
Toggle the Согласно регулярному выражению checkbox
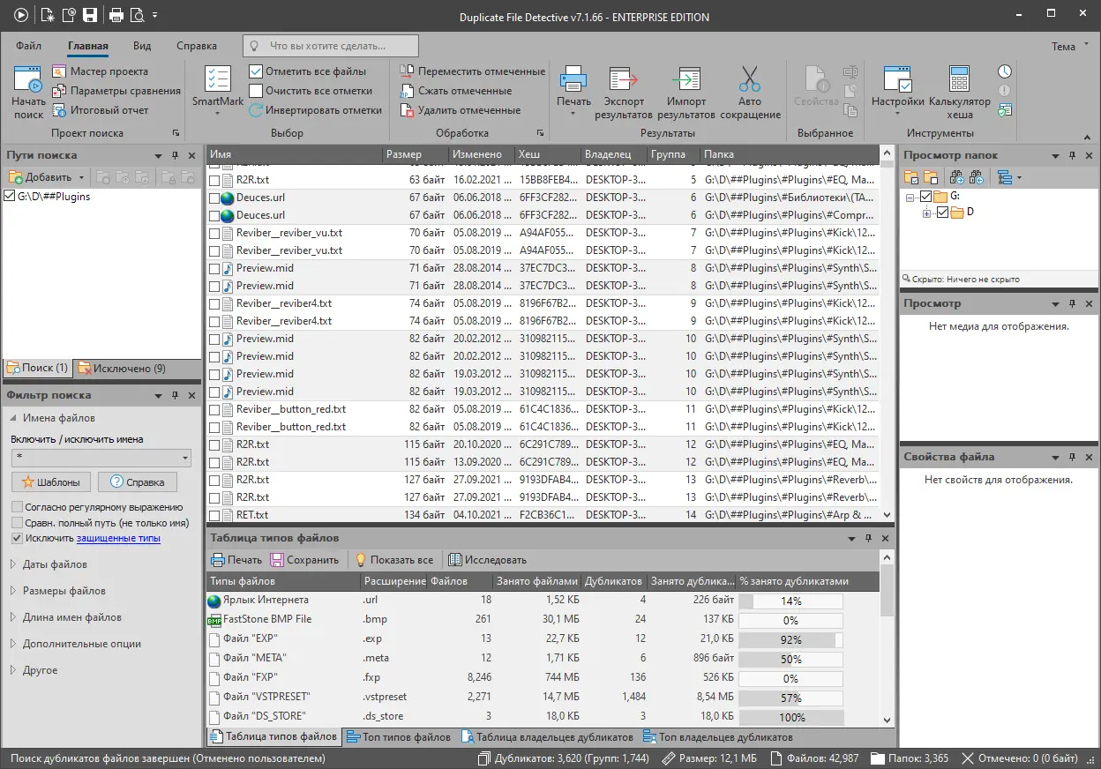tap(18, 507)
